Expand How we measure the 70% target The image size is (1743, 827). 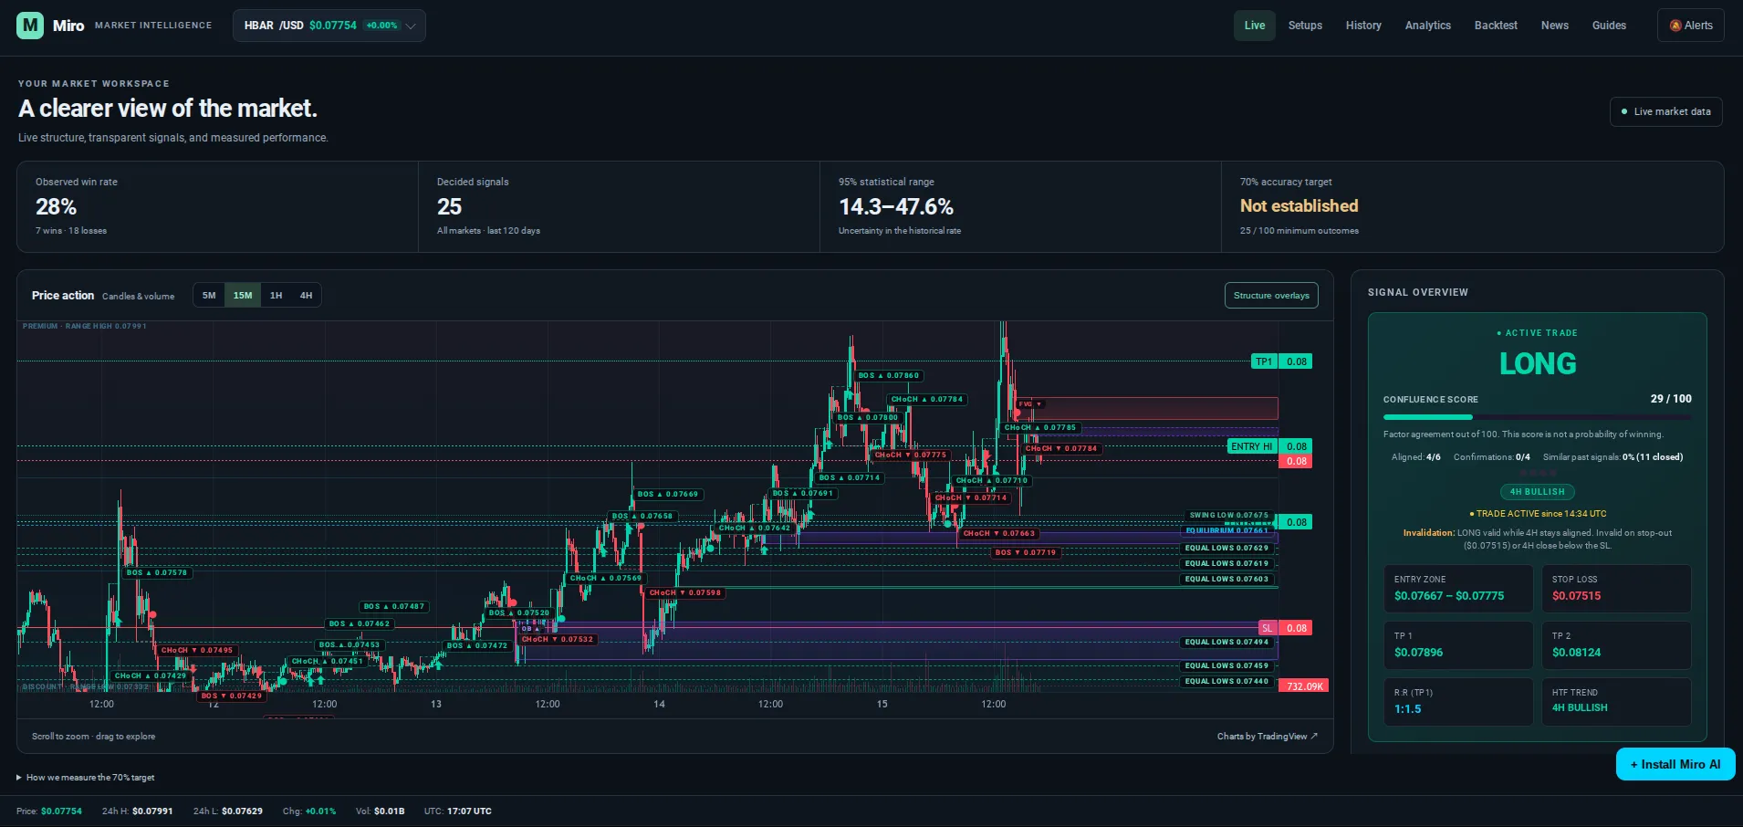point(86,778)
